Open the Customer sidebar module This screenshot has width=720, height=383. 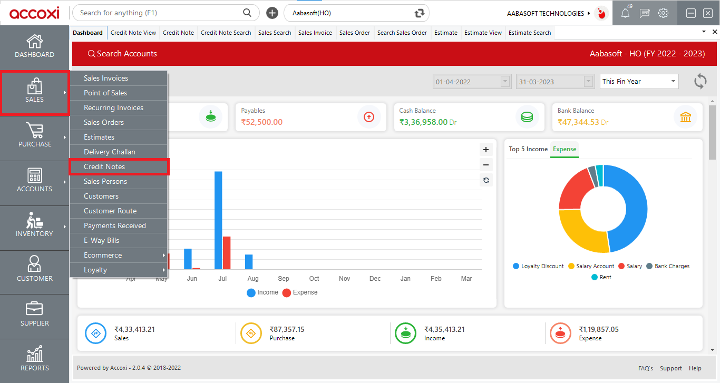click(34, 272)
